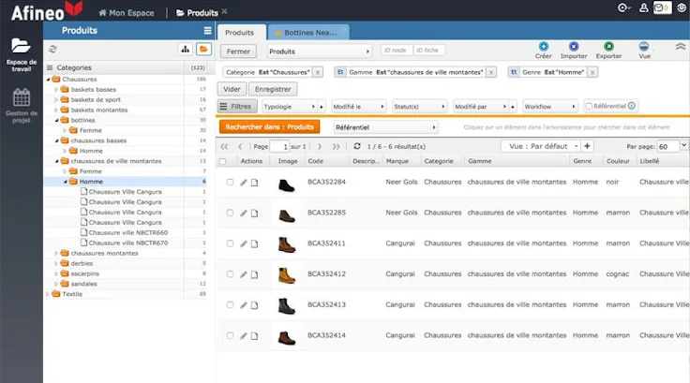Edit product BCA352284 with pencil icon
This screenshot has width=690, height=383.
click(244, 183)
